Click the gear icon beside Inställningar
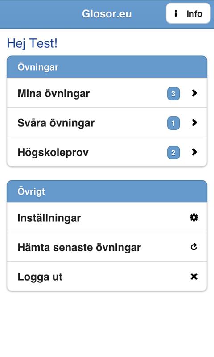This screenshot has width=214, height=357. coord(194,218)
